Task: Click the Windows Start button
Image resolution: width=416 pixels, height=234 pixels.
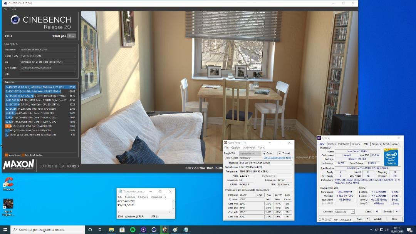Action: 5,229
